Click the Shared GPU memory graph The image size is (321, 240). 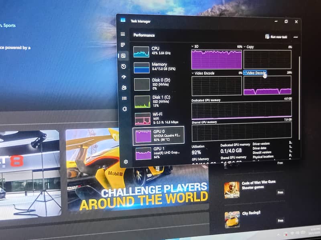tap(242, 132)
